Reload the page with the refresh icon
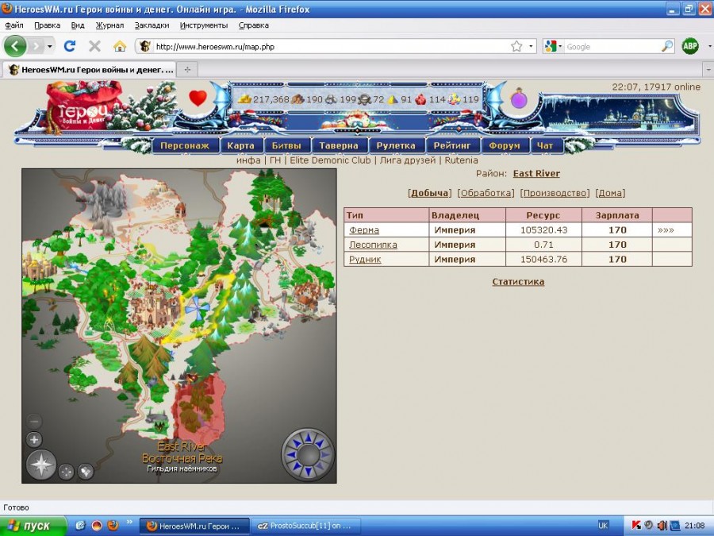The image size is (714, 536). tap(70, 46)
